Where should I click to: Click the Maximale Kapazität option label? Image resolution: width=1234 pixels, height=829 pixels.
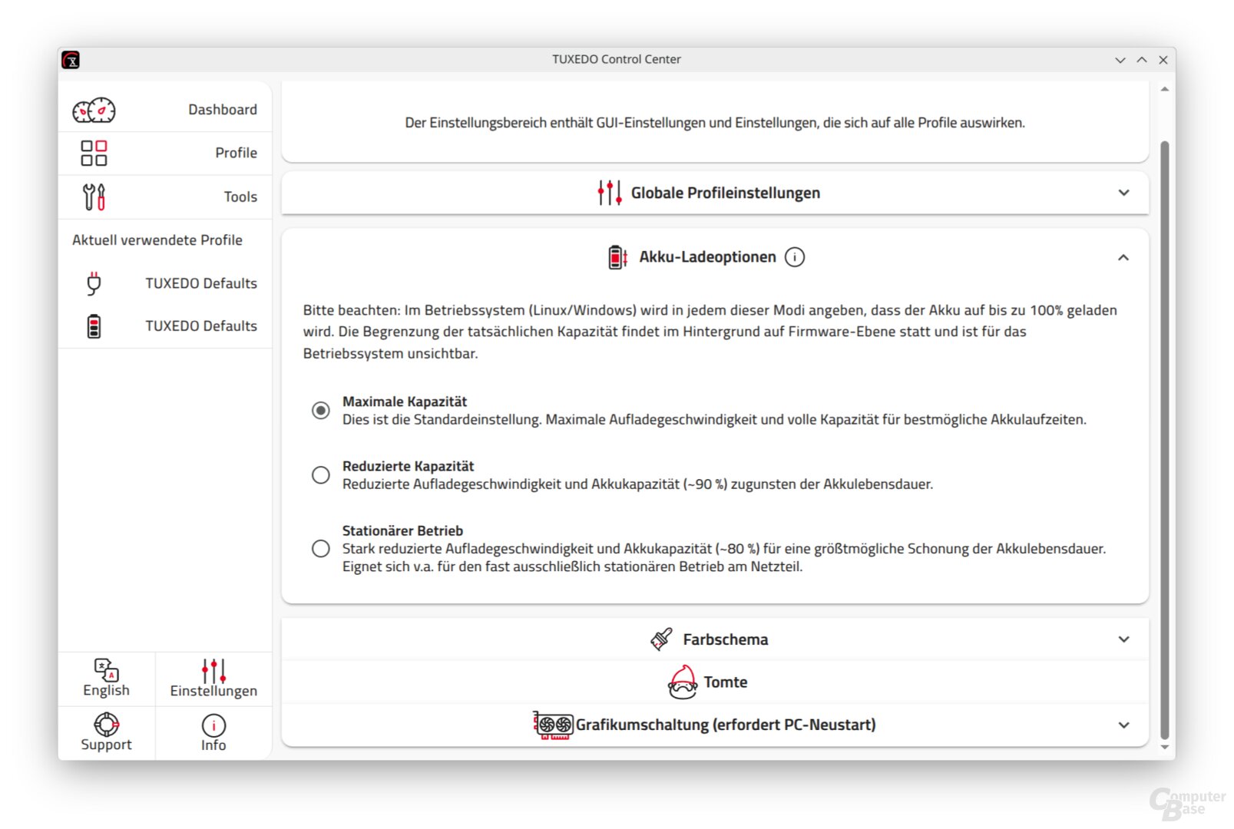click(x=405, y=401)
